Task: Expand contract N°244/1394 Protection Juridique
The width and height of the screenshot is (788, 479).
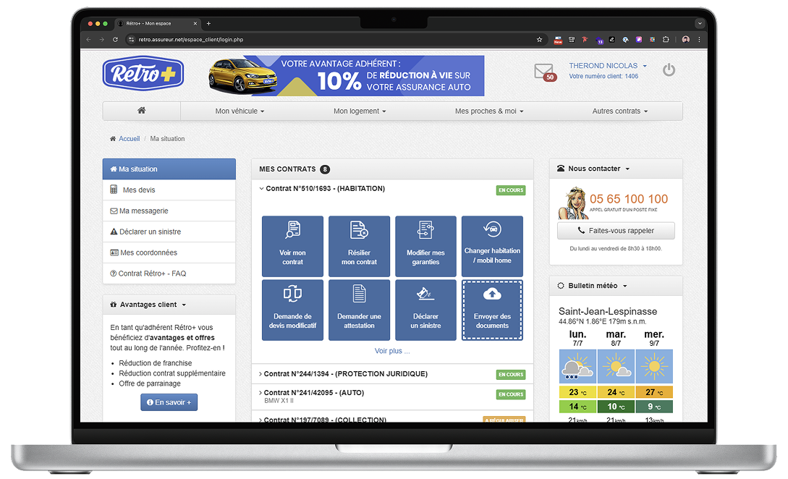Action: (345, 374)
